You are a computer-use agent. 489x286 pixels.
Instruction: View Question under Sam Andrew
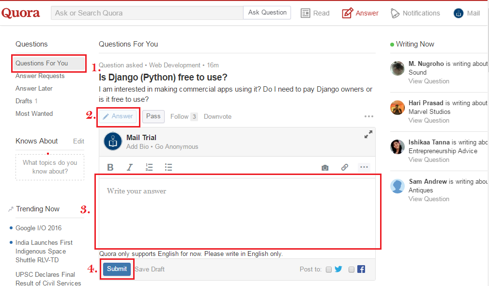tap(429, 199)
